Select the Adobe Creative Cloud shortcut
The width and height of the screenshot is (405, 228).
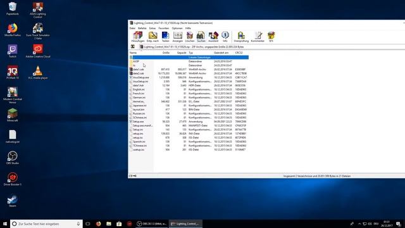point(38,51)
